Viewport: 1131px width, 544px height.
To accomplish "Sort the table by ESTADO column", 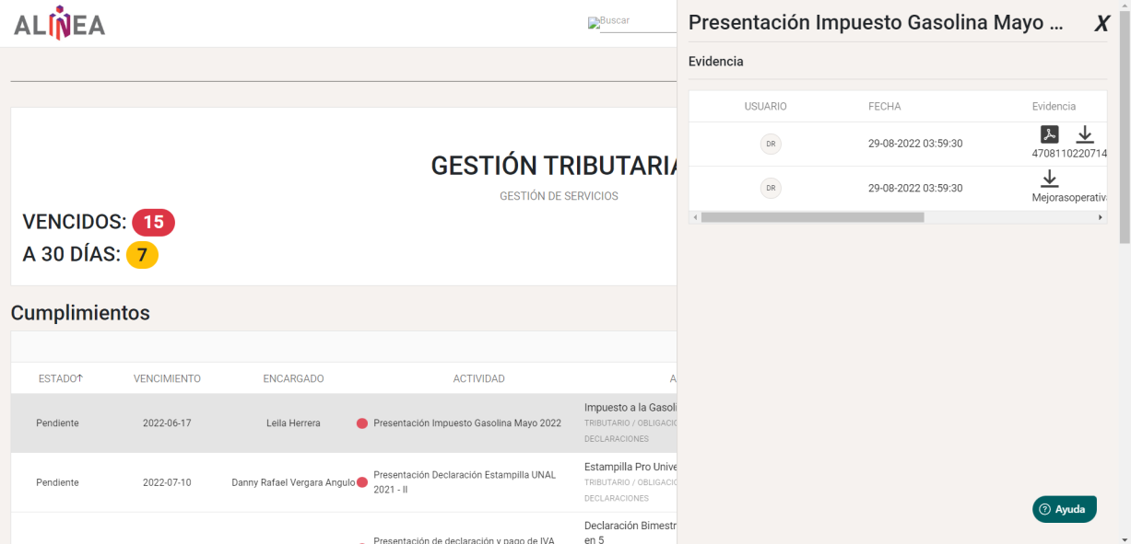I will coord(60,378).
